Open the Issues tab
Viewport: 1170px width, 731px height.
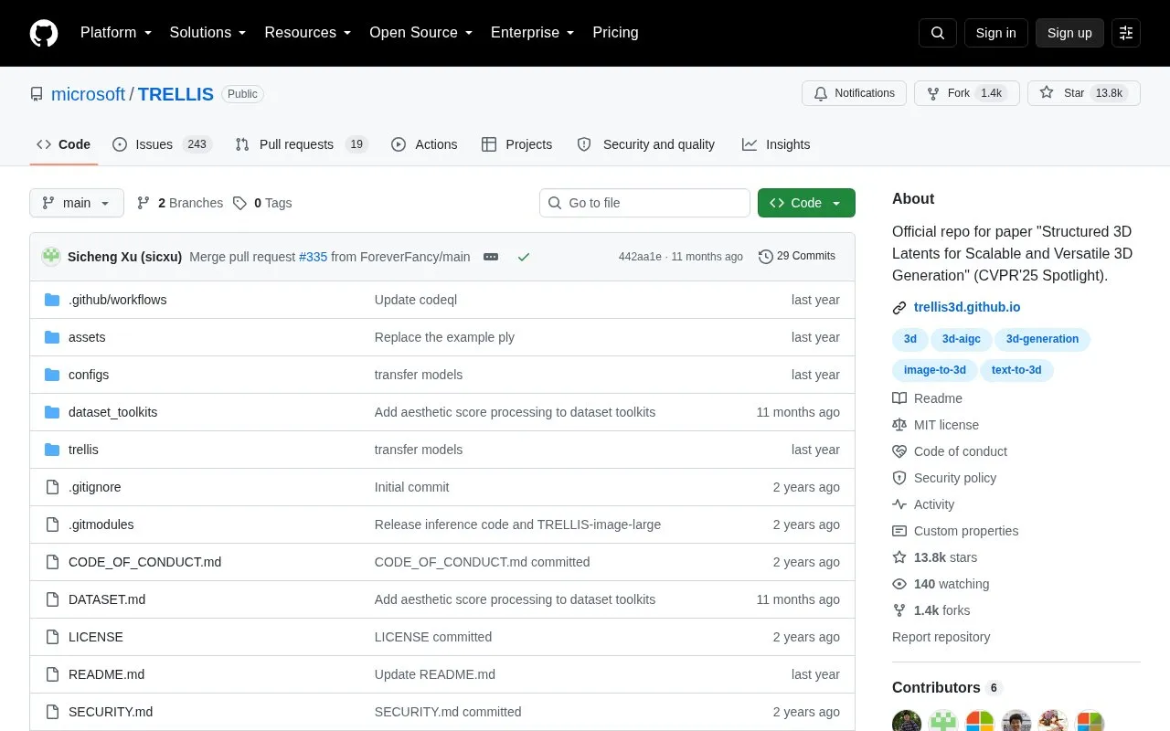pos(163,144)
